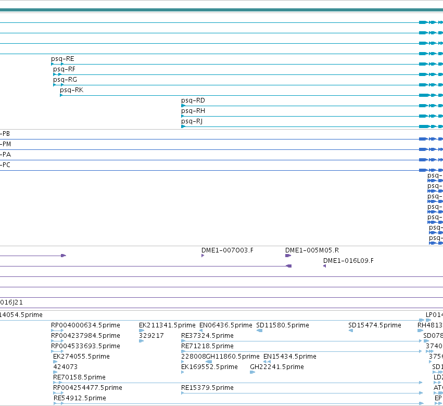
Task: Select the 424073 feature label
Action: (65, 367)
